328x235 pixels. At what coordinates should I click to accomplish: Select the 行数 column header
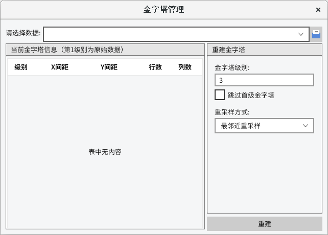[155, 67]
